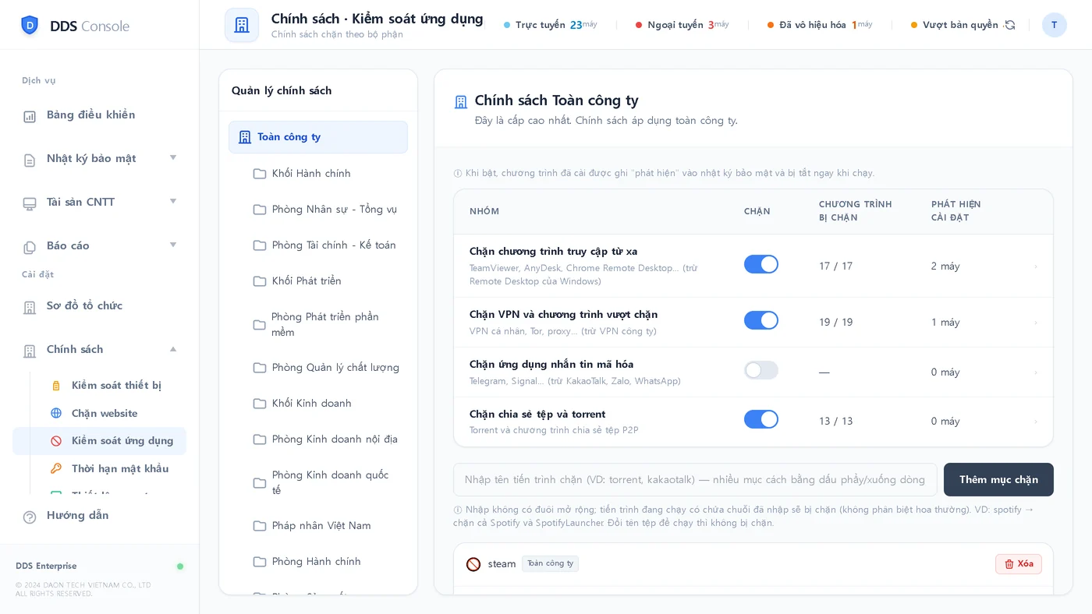Click the 17 / 17 blocked programs count

[x=835, y=266]
